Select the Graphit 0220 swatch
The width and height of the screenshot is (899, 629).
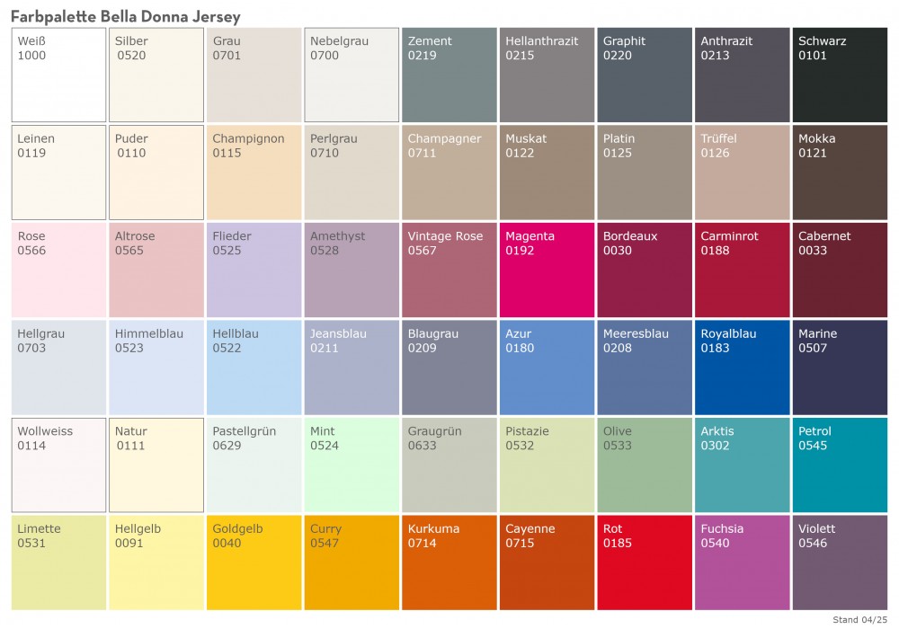pyautogui.click(x=644, y=74)
